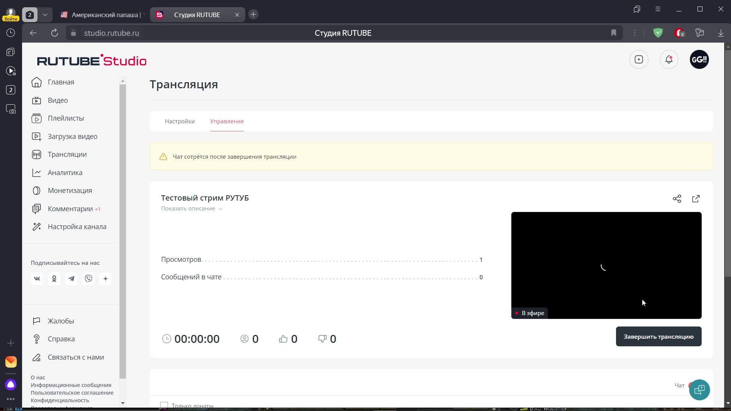
Task: Open a new browser tab
Action: pos(253,14)
